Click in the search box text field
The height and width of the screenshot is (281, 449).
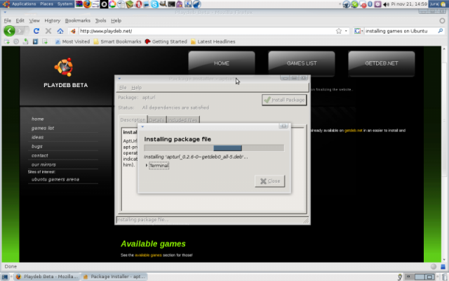[401, 31]
